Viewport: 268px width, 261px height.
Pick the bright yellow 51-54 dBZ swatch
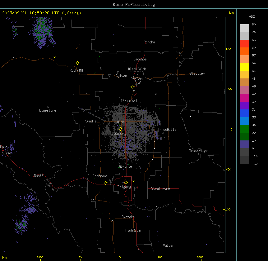point(244,67)
